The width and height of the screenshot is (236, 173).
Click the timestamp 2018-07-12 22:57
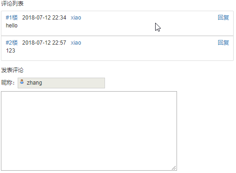click(44, 43)
